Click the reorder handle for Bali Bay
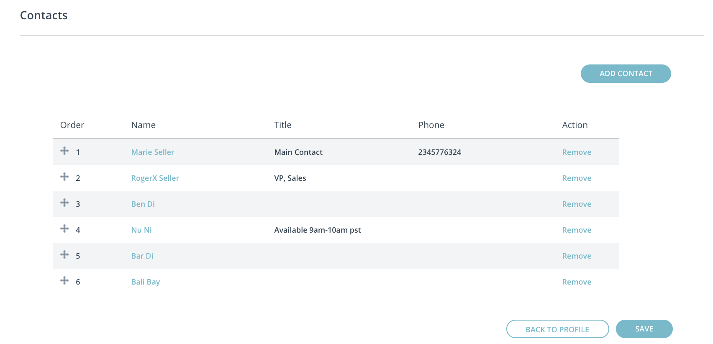The width and height of the screenshot is (713, 344). [x=64, y=280]
